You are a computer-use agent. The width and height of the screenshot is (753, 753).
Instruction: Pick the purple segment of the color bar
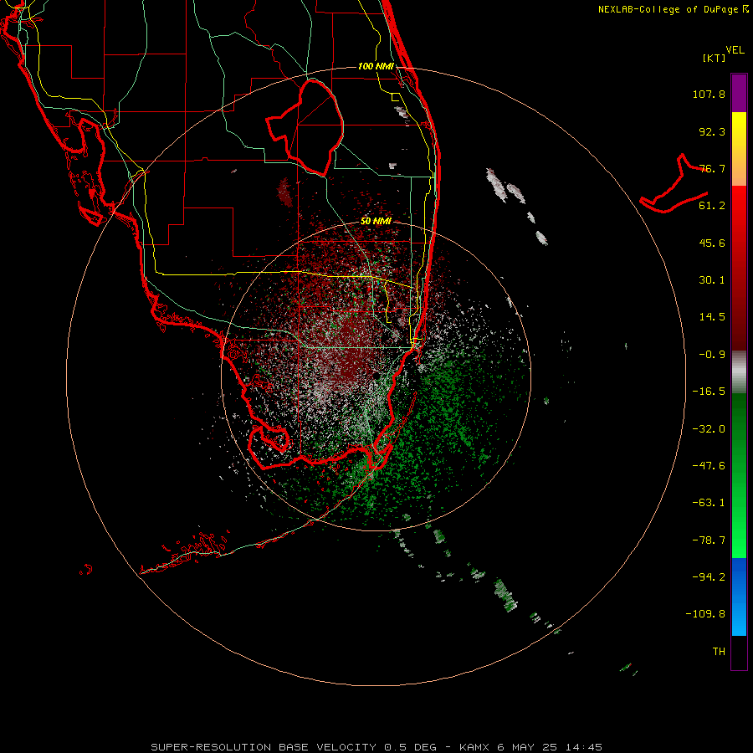[739, 93]
